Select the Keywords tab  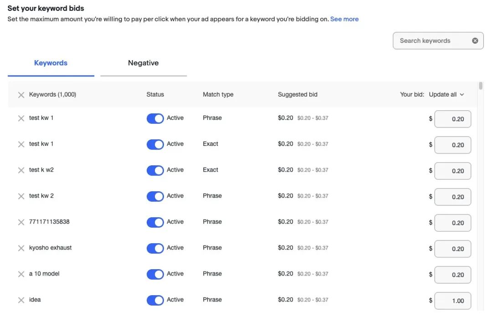pyautogui.click(x=51, y=63)
